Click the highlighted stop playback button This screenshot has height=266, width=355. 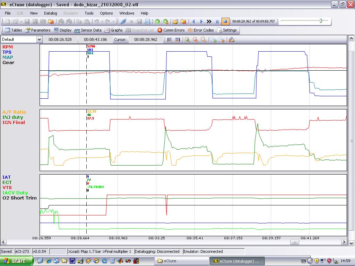225,21
